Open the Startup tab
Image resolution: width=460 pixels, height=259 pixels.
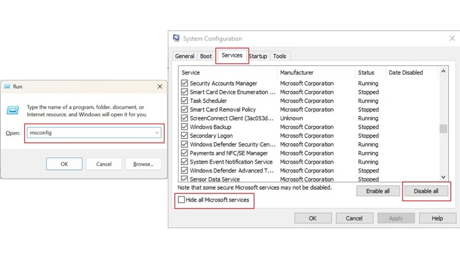tap(258, 56)
